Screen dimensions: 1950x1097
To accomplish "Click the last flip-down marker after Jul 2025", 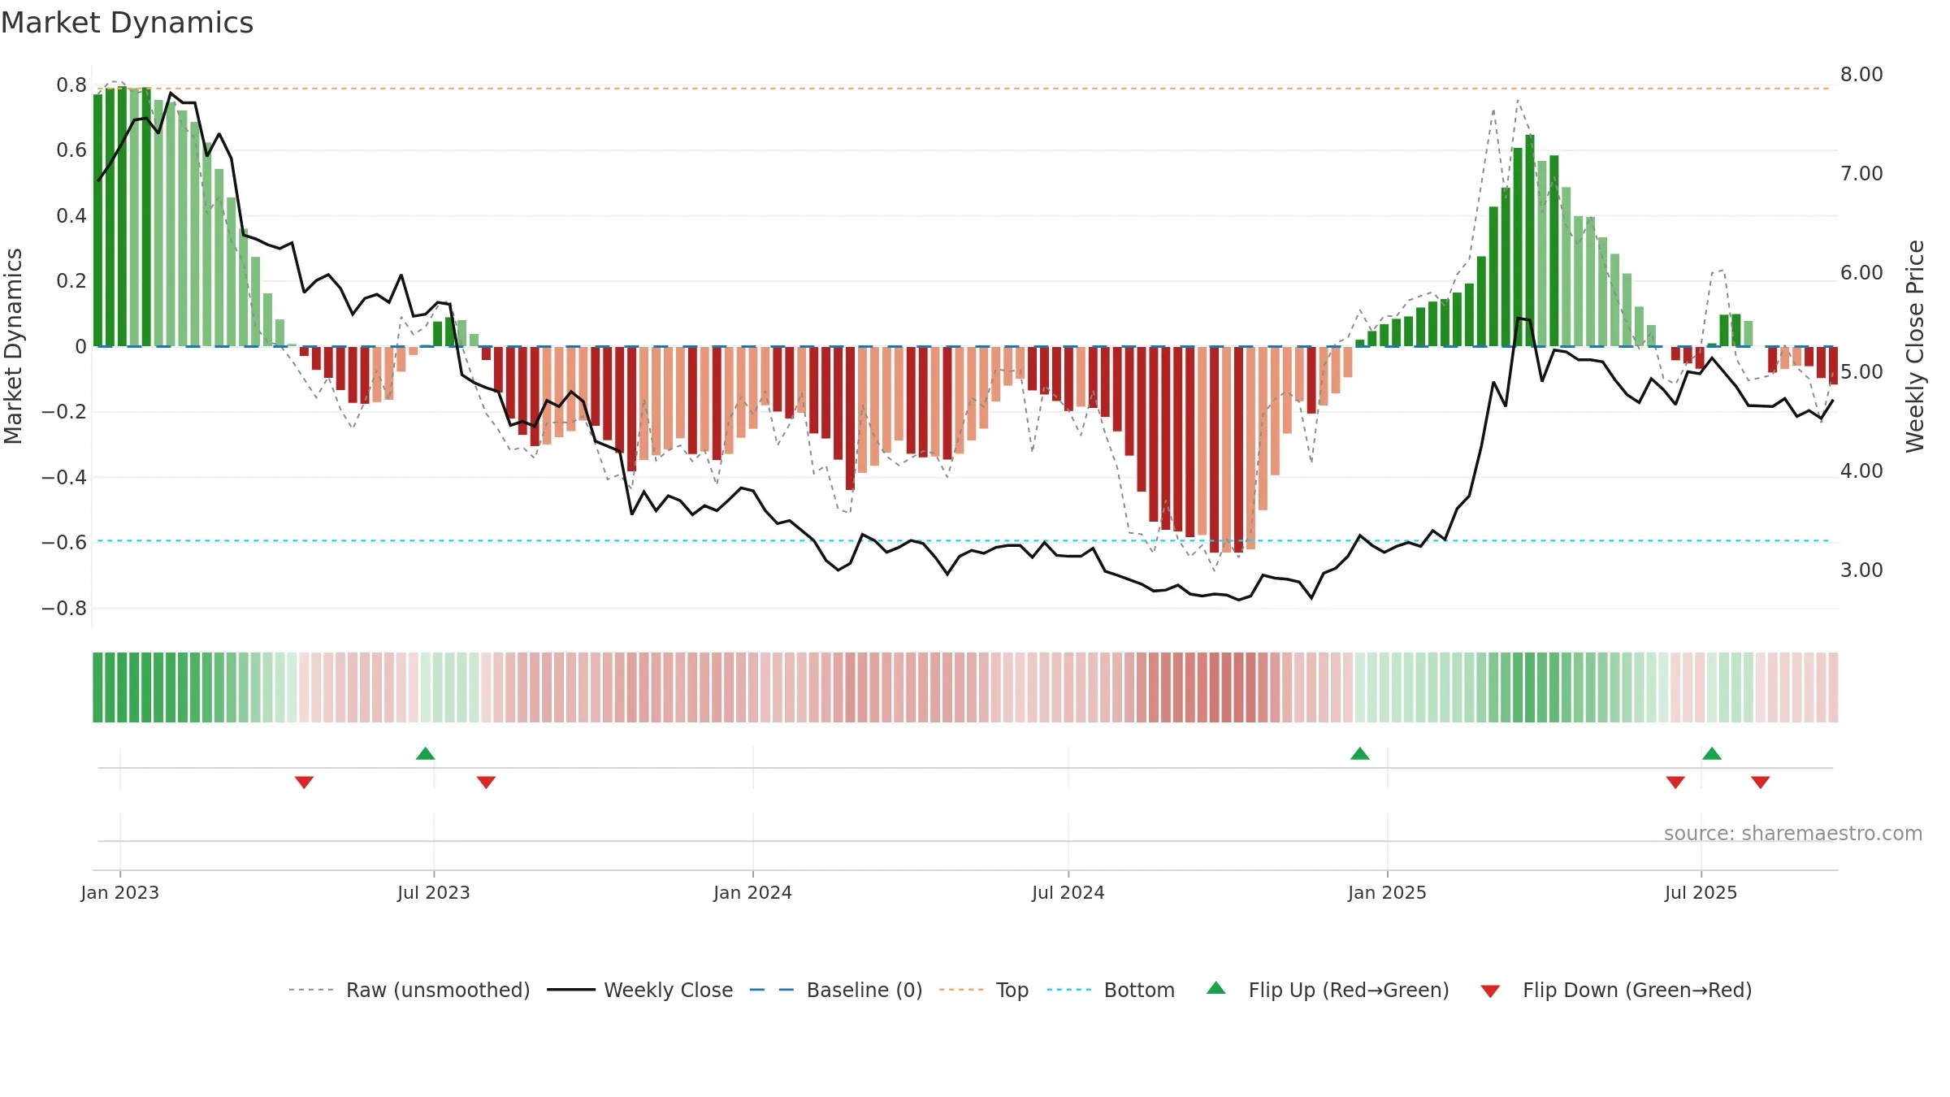I will click(x=1761, y=782).
